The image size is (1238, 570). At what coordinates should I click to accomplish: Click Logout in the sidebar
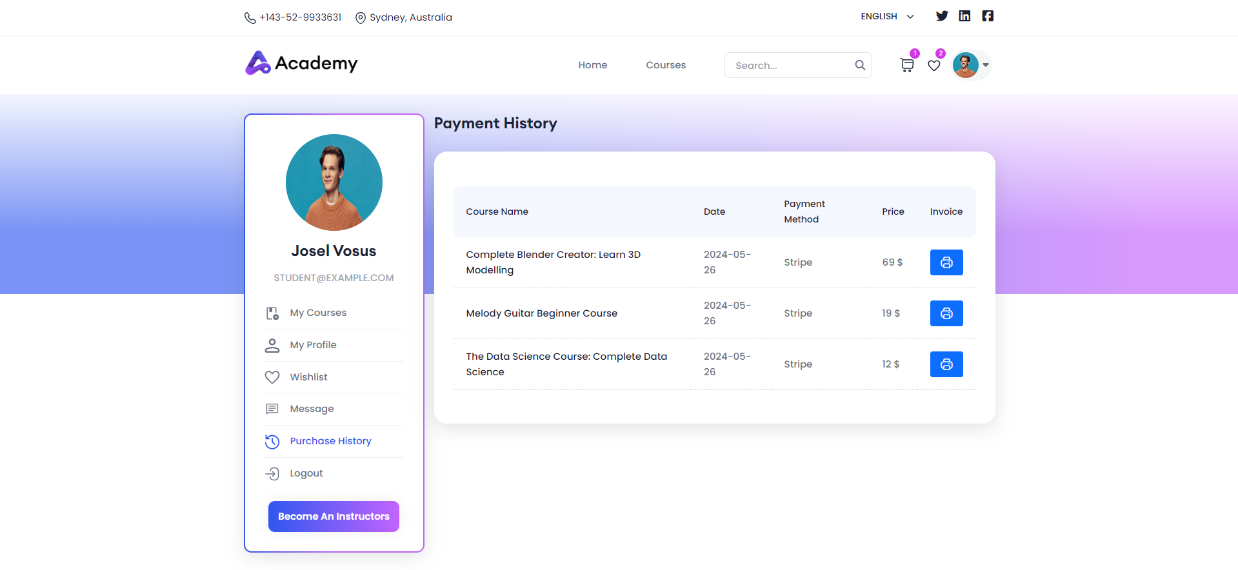tap(306, 473)
